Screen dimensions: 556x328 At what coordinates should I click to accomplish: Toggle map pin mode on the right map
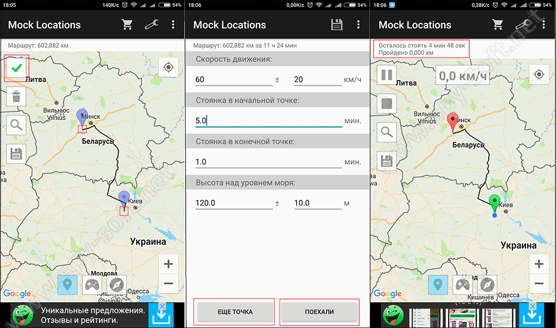coord(438,285)
